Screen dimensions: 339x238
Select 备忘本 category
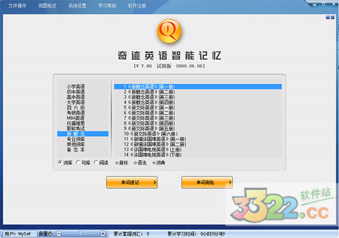pos(76,149)
